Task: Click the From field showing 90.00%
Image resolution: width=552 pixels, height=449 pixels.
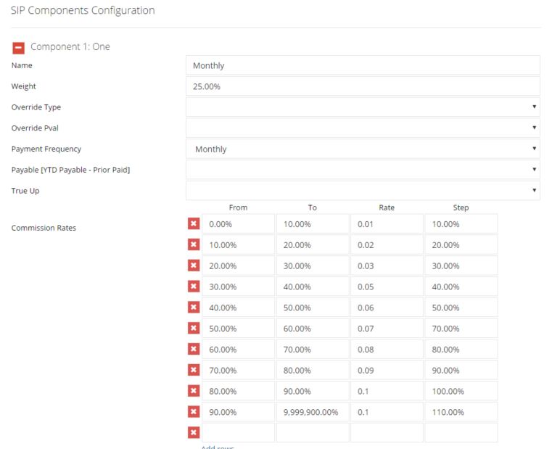Action: coord(238,412)
